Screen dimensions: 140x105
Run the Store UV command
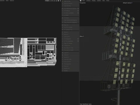coord(70,66)
